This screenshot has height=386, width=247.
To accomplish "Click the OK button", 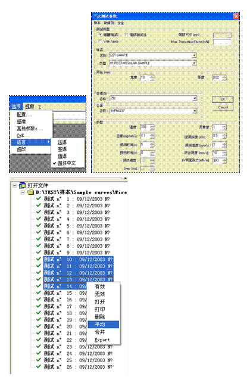I will pyautogui.click(x=223, y=99).
